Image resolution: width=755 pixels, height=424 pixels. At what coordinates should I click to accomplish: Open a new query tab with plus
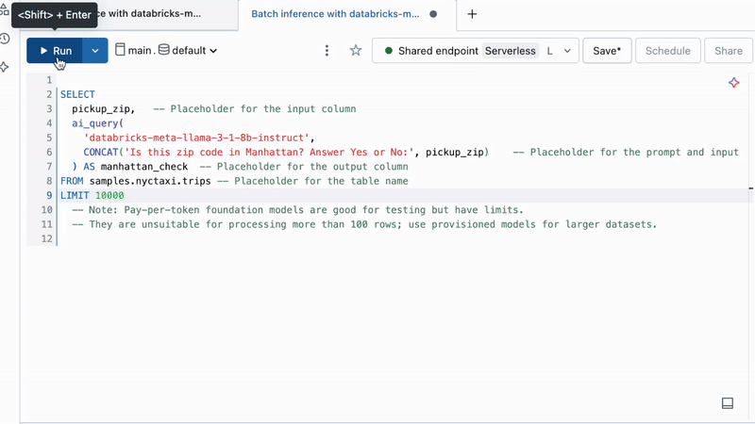point(472,14)
